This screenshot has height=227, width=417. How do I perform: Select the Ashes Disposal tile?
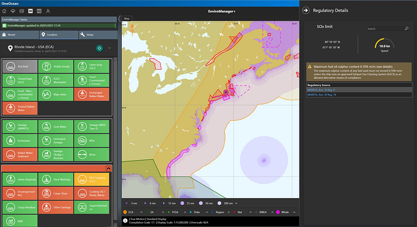click(20, 180)
